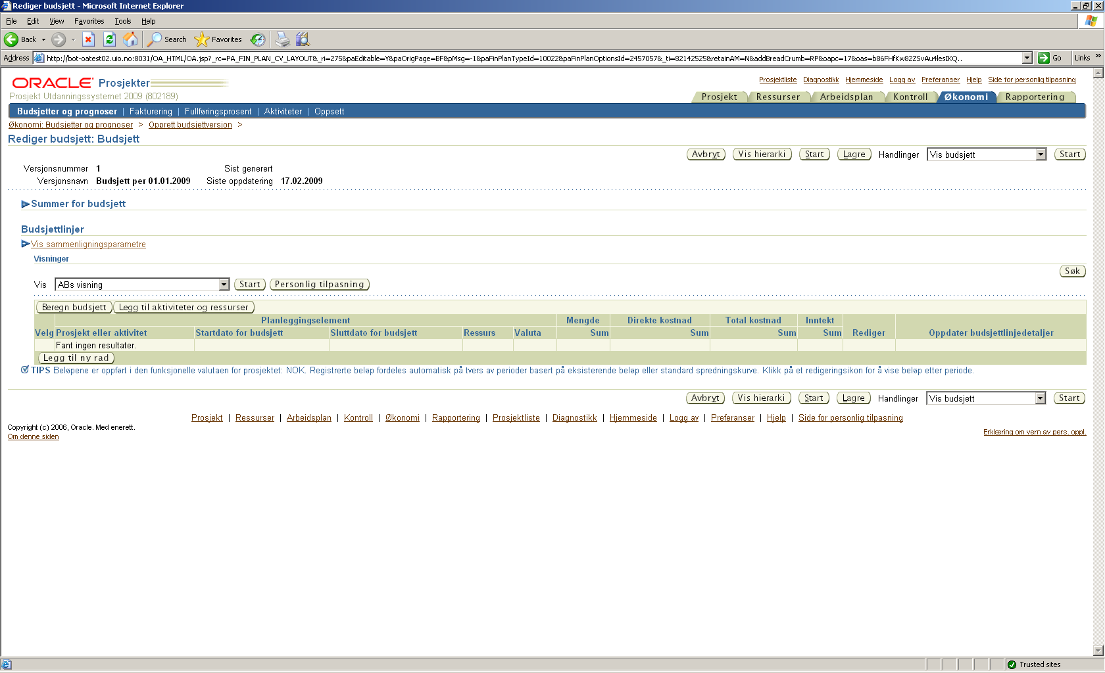This screenshot has height=673, width=1105.
Task: Click the page icon in the address bar
Action: coord(39,58)
